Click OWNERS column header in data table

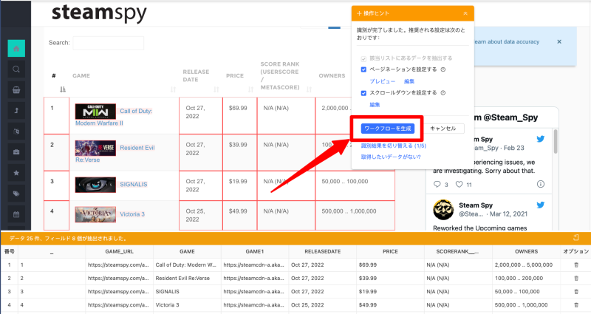tap(526, 251)
